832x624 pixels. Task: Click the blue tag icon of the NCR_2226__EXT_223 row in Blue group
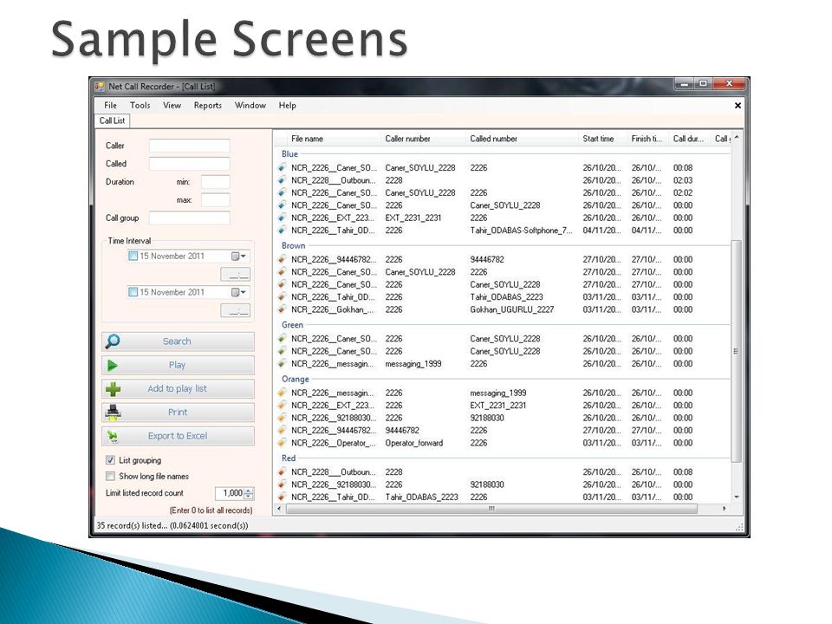pos(282,218)
